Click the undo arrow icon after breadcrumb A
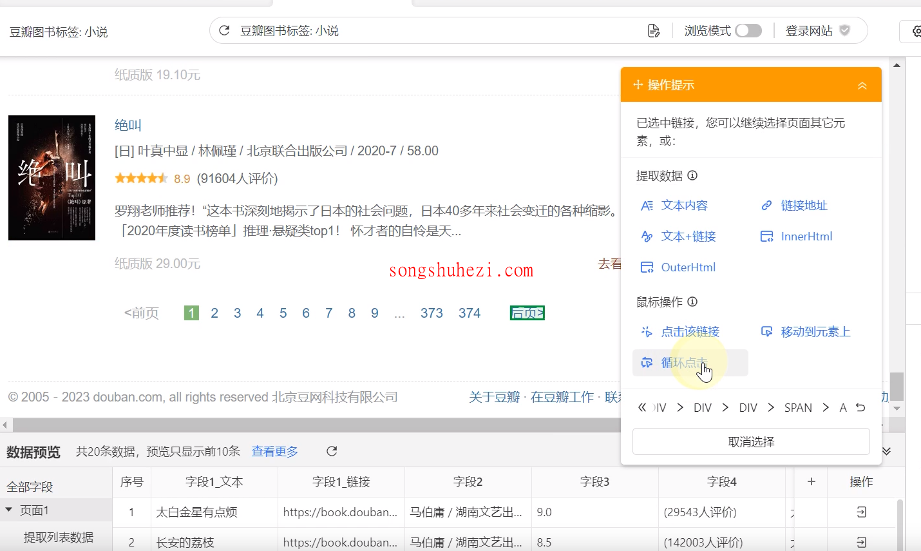The width and height of the screenshot is (921, 551). click(x=860, y=407)
